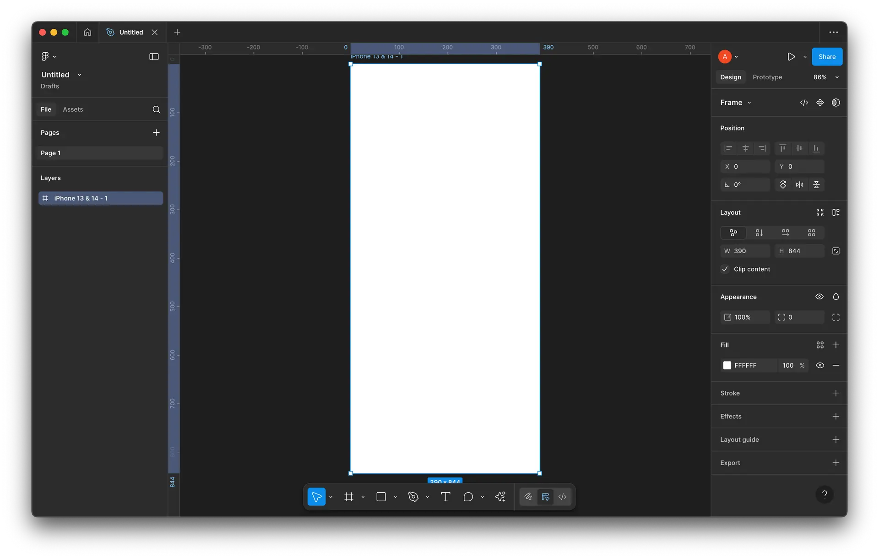Viewport: 879px width, 559px height.
Task: Click the Present play button
Action: (791, 57)
